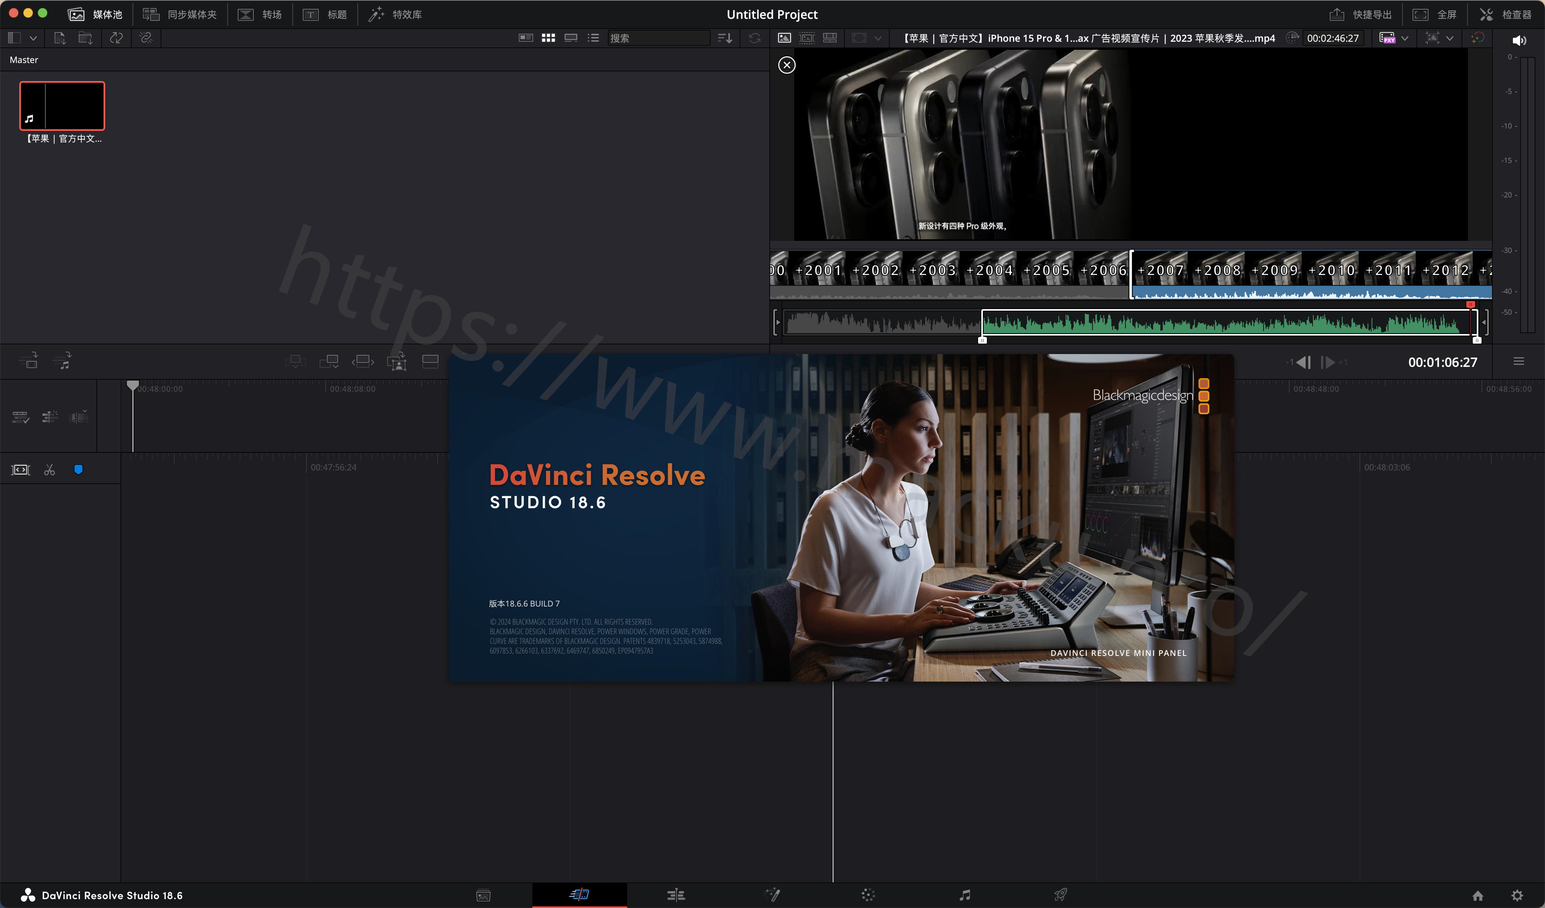Open the 媒体池 media pool panel
1545x908 pixels.
click(x=95, y=14)
